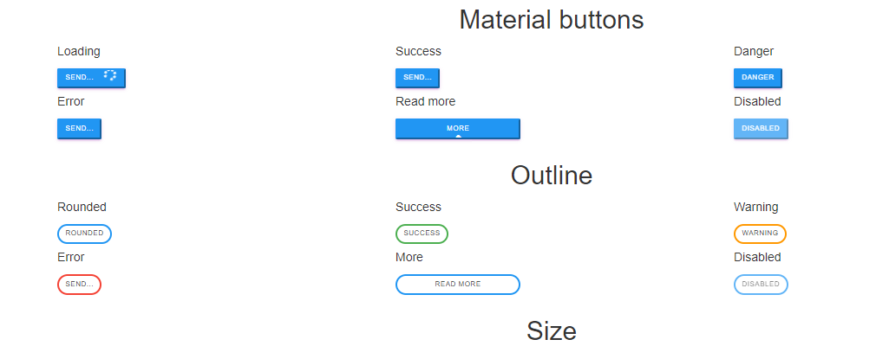Viewport: 876px width, 346px height.
Task: Click the red outlined SEND... button
Action: (79, 285)
